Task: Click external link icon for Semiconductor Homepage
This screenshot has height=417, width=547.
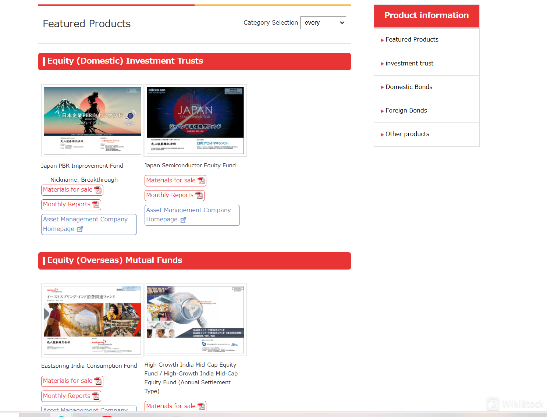Action: click(183, 220)
